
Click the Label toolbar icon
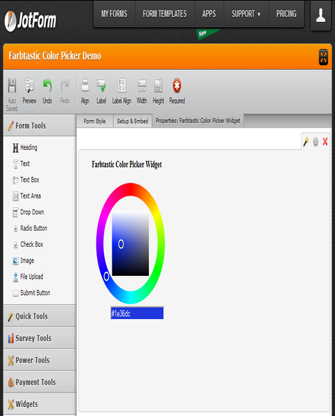click(x=101, y=91)
